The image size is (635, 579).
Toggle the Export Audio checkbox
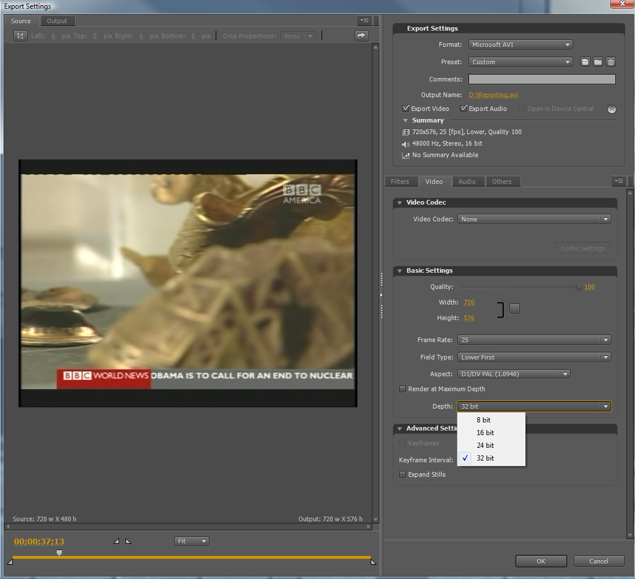[463, 109]
